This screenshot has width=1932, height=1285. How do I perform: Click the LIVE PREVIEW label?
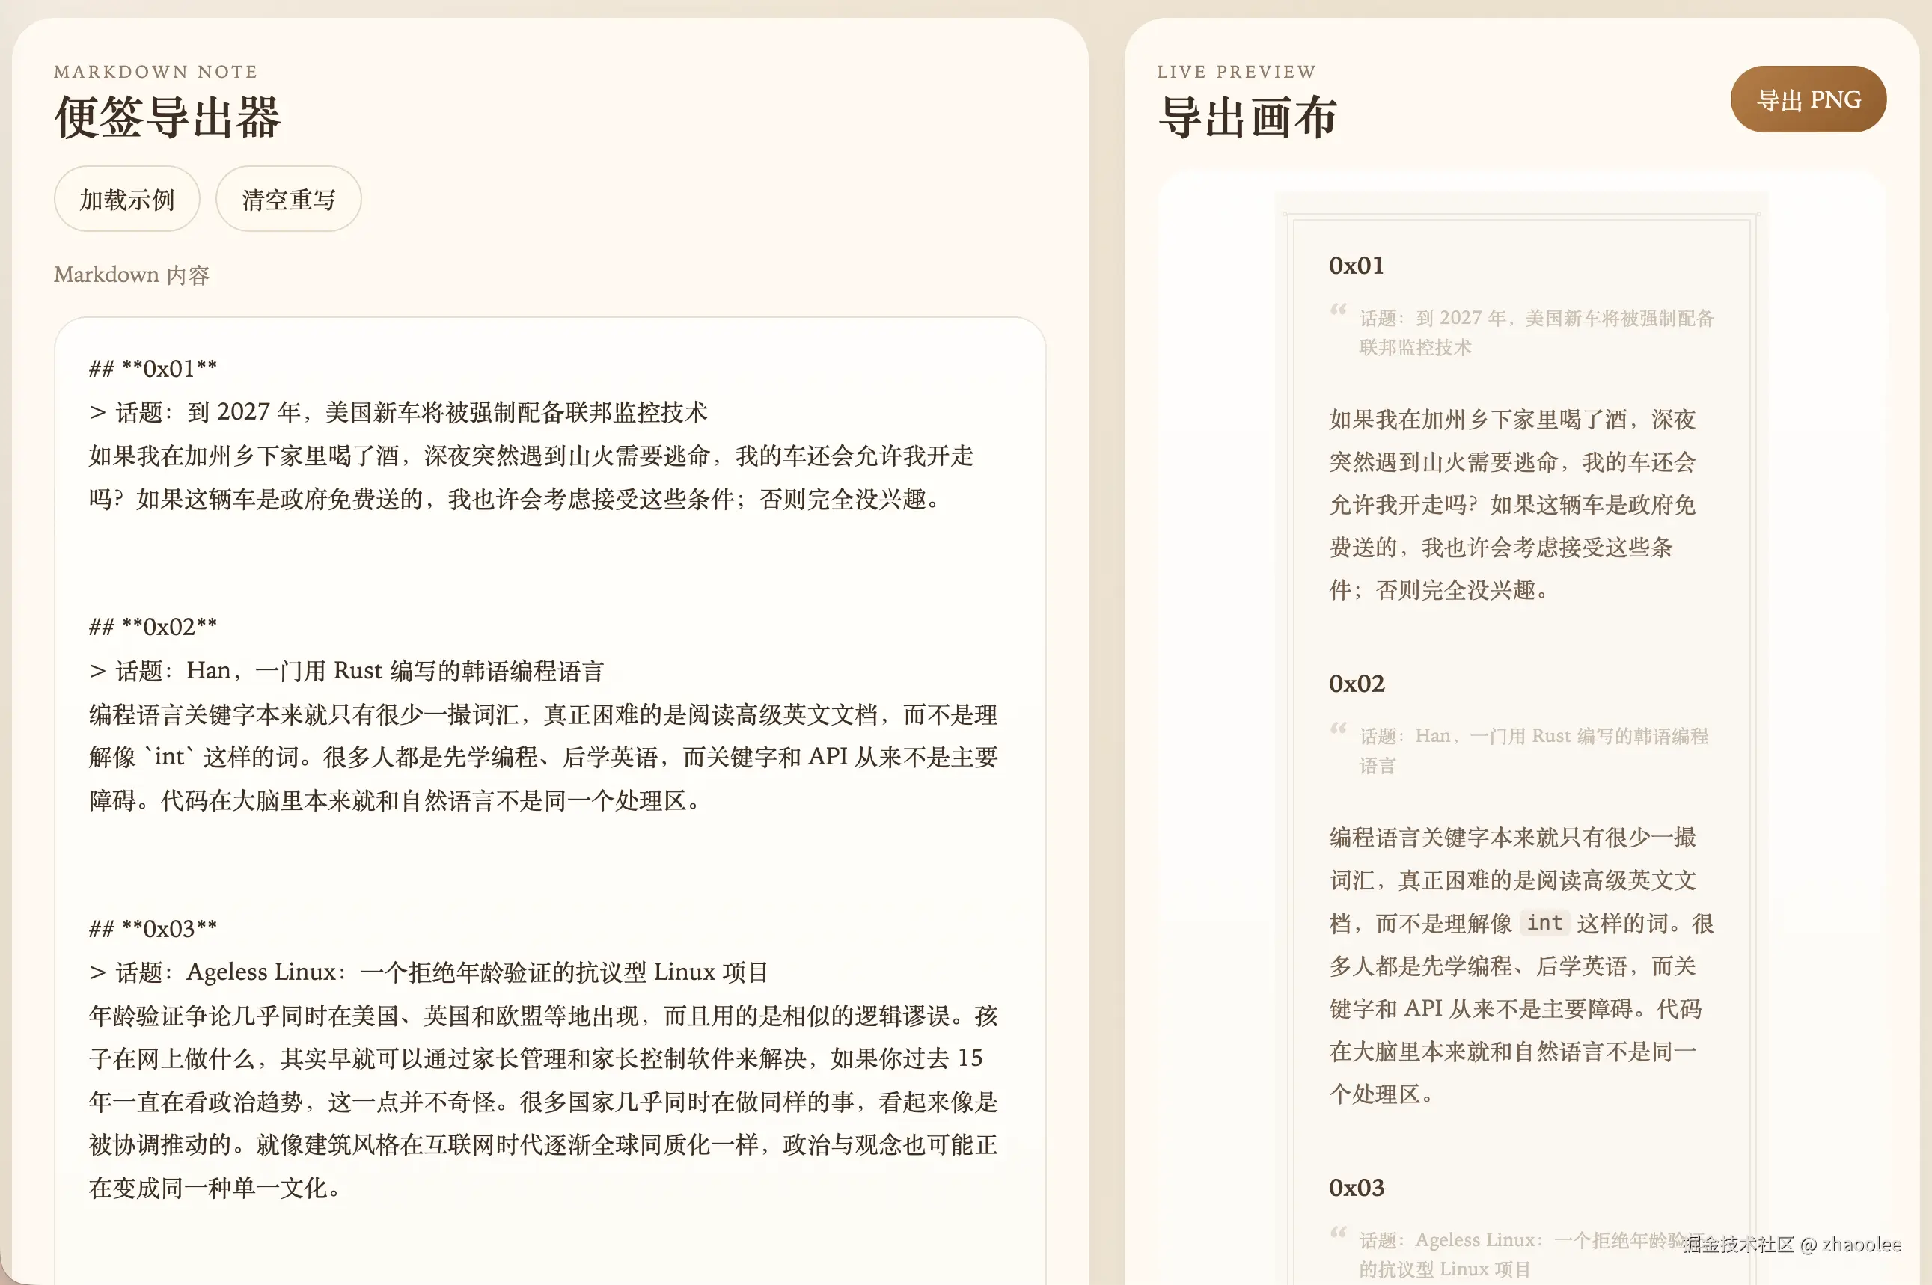[x=1236, y=71]
